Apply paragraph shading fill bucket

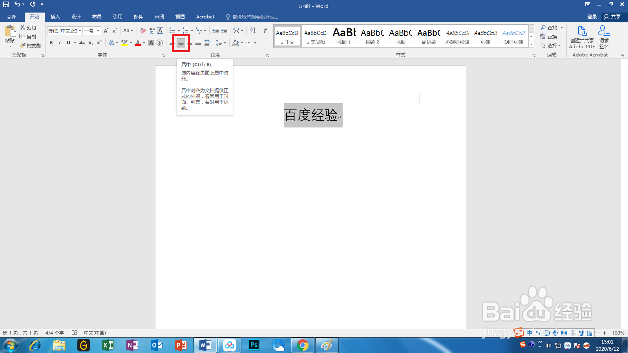tap(235, 43)
